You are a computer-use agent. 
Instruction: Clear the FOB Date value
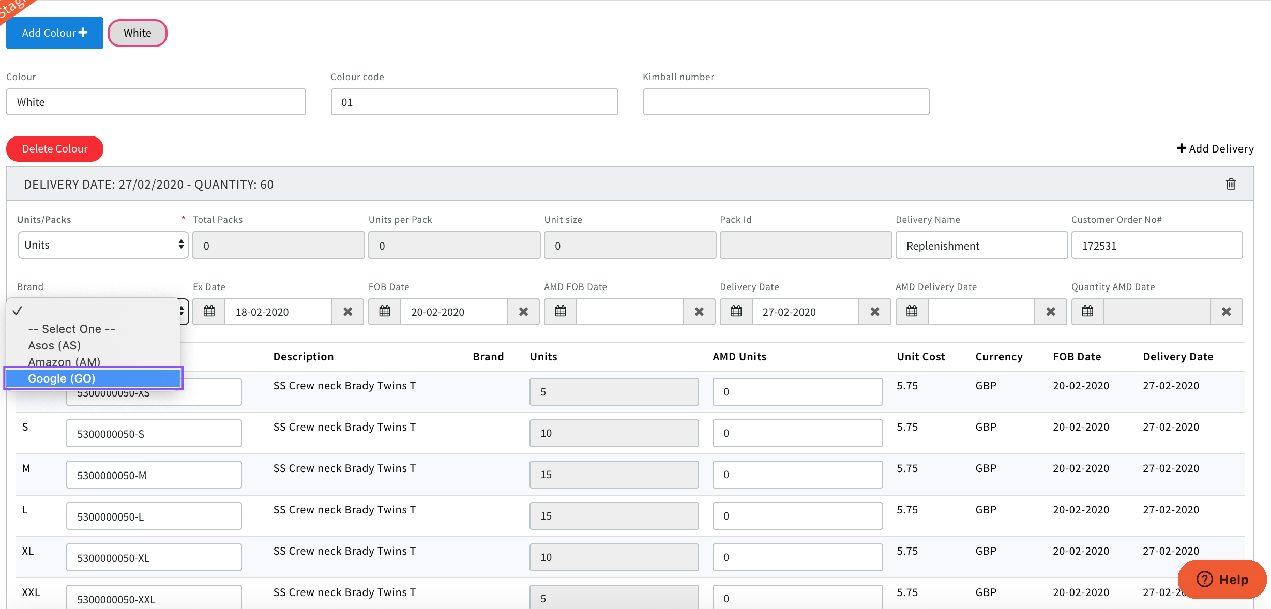(523, 312)
